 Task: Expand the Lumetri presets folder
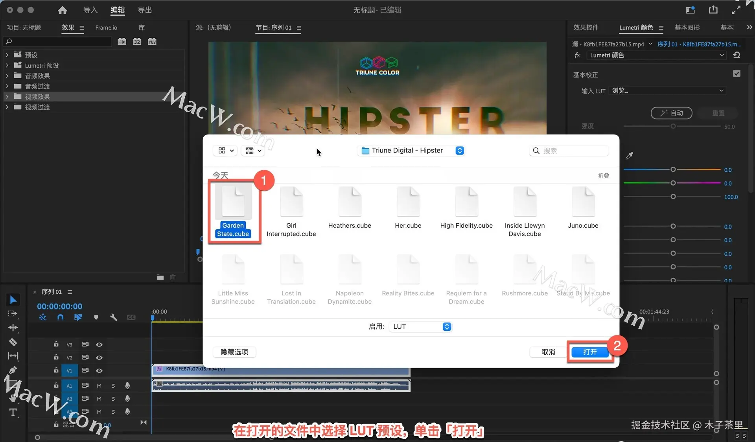coord(7,65)
